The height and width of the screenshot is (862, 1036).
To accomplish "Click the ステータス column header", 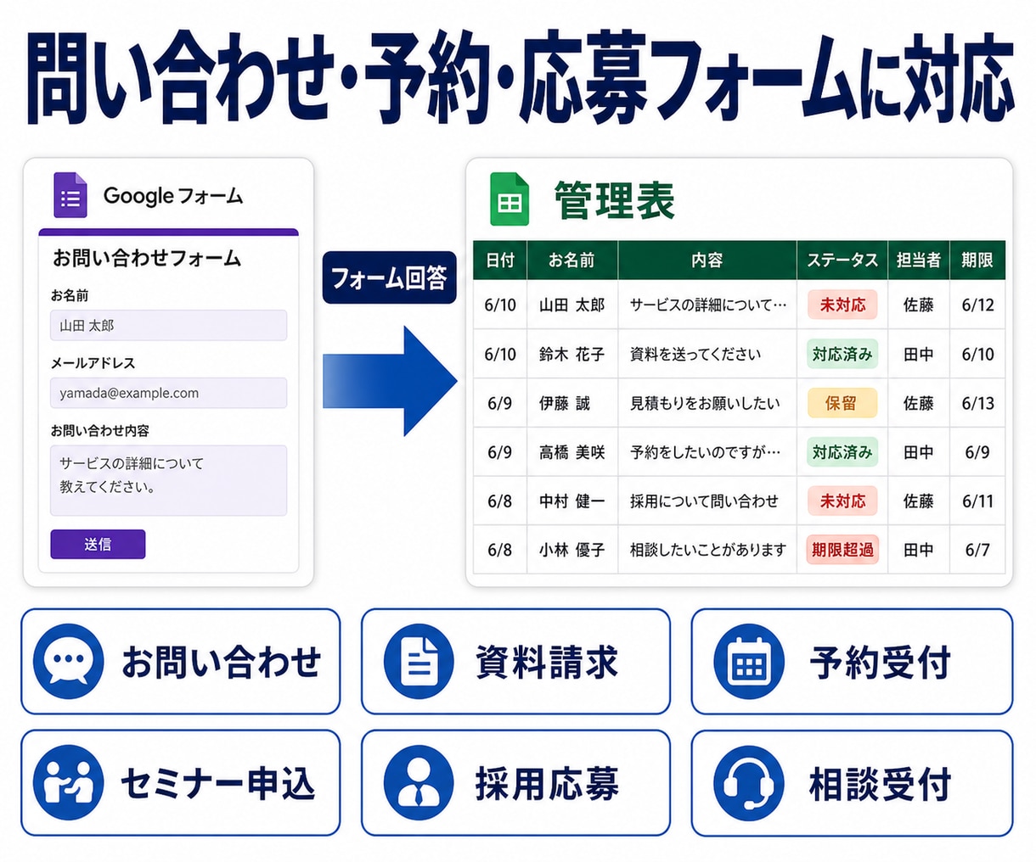I will pyautogui.click(x=842, y=260).
